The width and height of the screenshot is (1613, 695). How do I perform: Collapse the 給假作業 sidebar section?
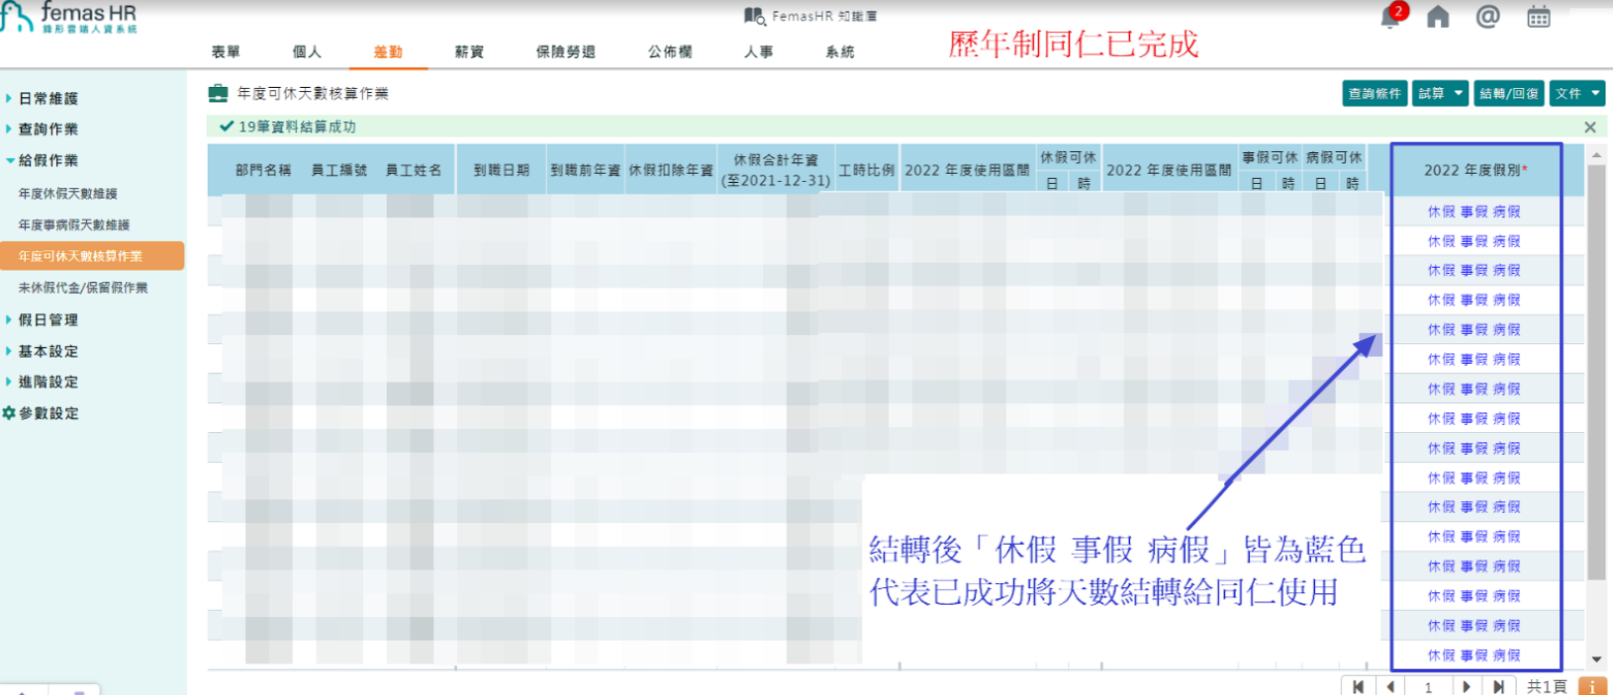47,160
